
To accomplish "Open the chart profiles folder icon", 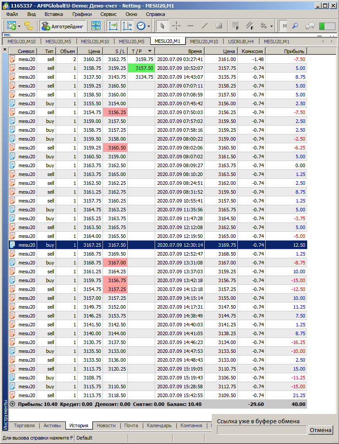I will (x=28, y=26).
